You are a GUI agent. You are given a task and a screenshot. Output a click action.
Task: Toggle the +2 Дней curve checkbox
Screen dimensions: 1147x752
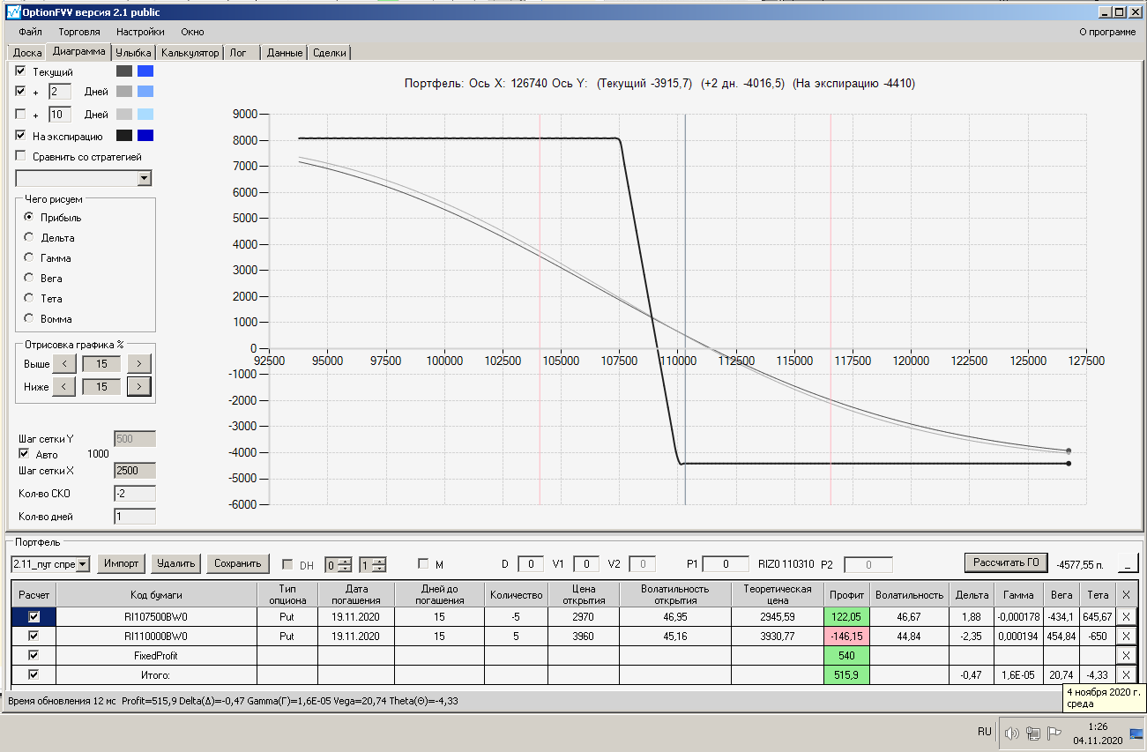(21, 91)
